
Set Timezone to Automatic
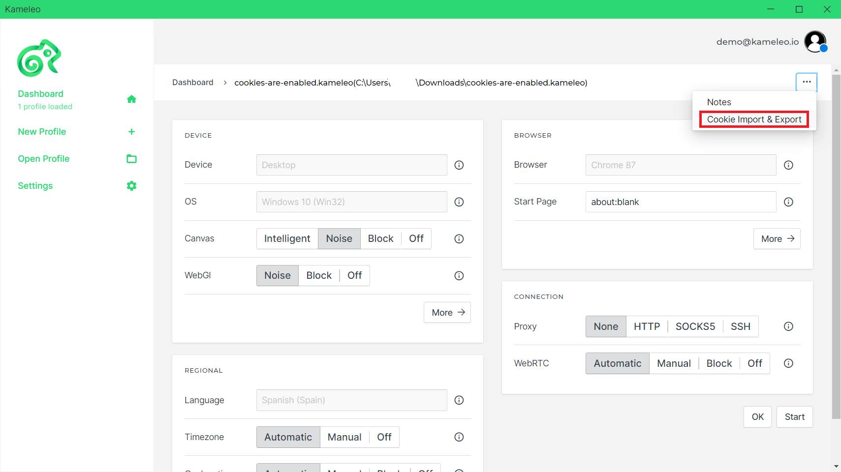pos(288,437)
